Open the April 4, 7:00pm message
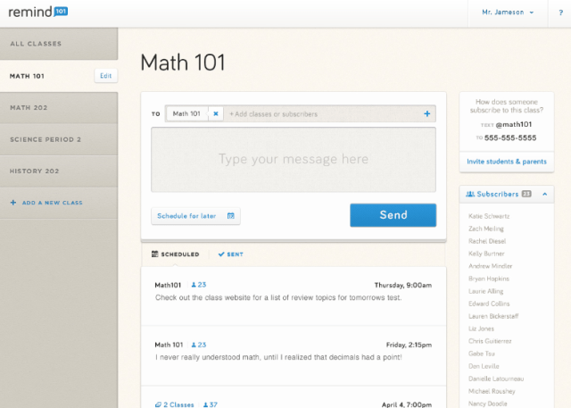571x408 pixels. (294, 398)
